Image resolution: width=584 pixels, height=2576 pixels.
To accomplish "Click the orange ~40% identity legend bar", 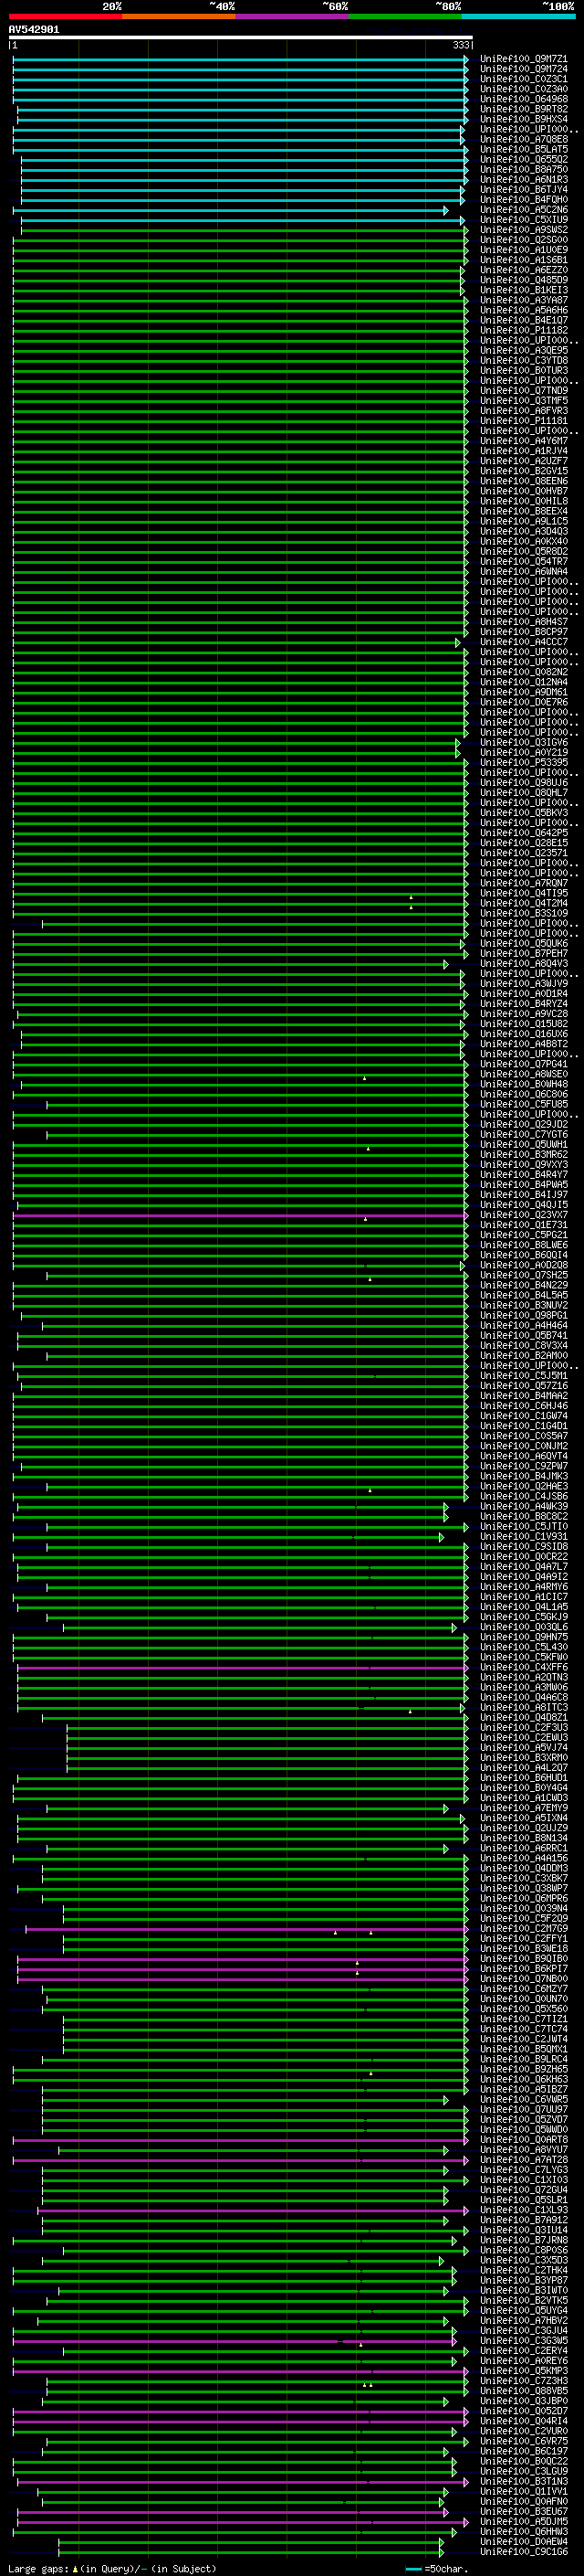I will point(179,17).
